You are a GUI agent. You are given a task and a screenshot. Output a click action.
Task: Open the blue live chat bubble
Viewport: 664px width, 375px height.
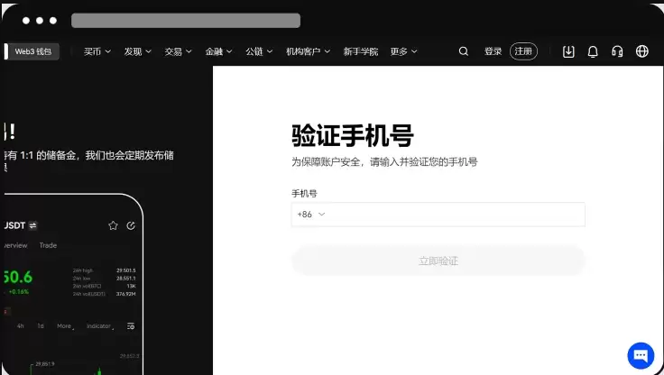(640, 354)
